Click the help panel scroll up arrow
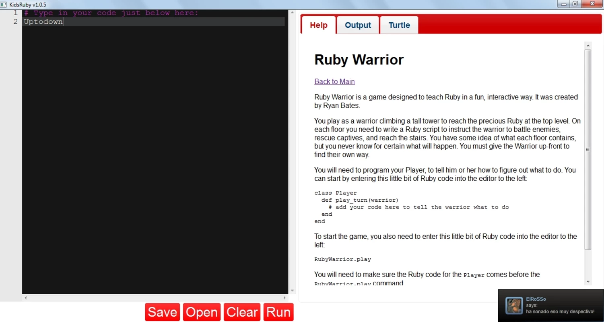Image resolution: width=604 pixels, height=322 pixels. [x=588, y=45]
